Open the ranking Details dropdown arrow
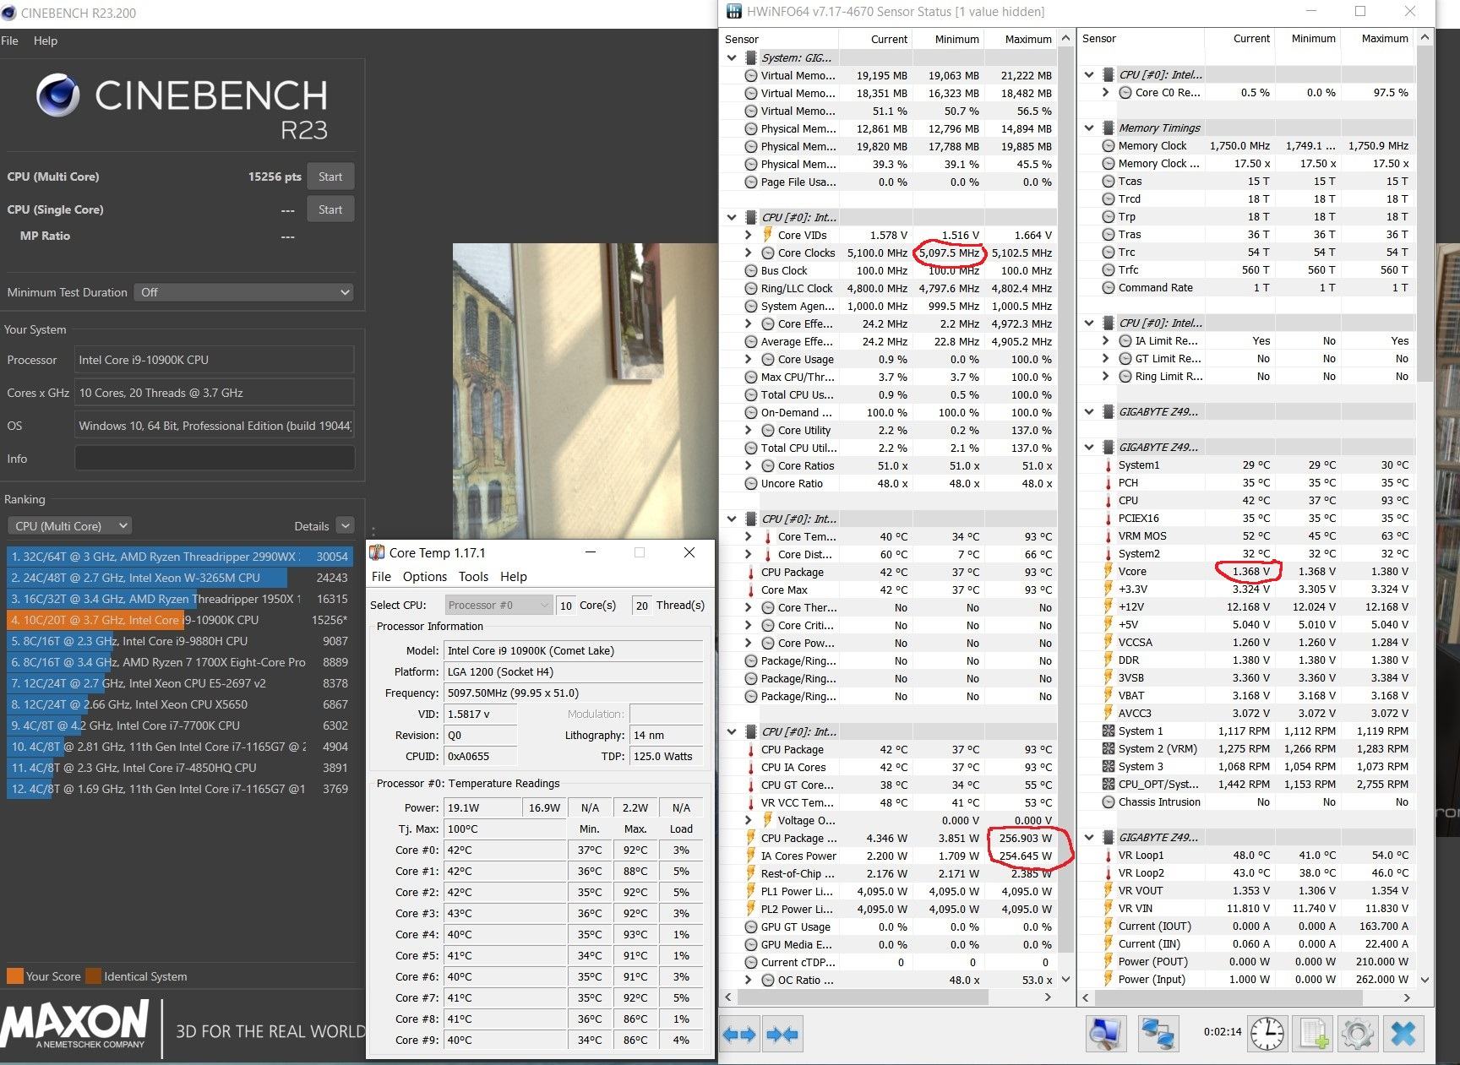The height and width of the screenshot is (1065, 1460). pyautogui.click(x=345, y=525)
